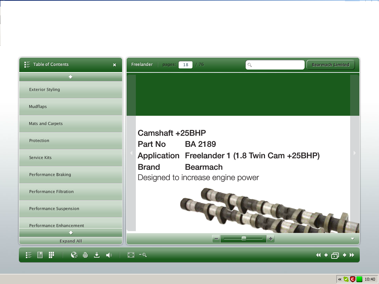The image size is (379, 284).
Task: Flip to next page via right edge arrow
Action: [x=355, y=153]
